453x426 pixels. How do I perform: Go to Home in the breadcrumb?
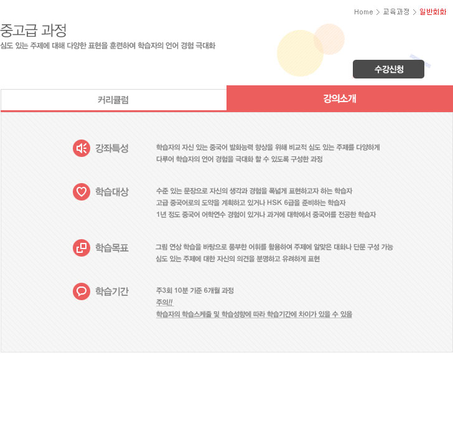coord(363,12)
